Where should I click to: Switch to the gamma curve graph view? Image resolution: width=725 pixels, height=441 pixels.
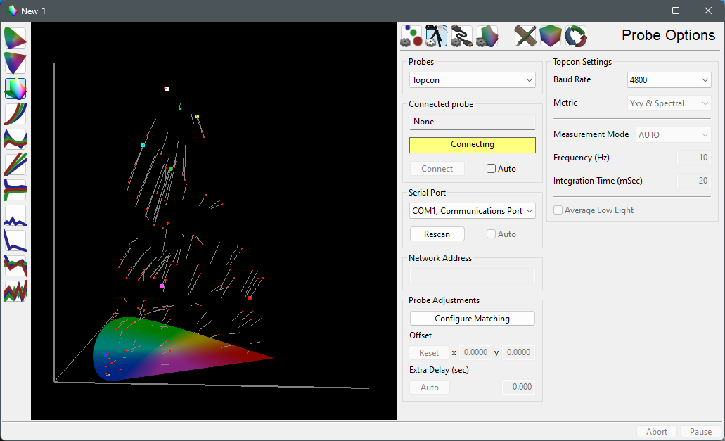point(14,114)
